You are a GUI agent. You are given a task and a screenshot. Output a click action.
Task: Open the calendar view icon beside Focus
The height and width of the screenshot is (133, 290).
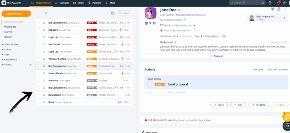pos(113,13)
